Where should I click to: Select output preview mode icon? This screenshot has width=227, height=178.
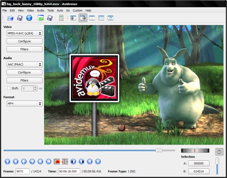click(83, 18)
